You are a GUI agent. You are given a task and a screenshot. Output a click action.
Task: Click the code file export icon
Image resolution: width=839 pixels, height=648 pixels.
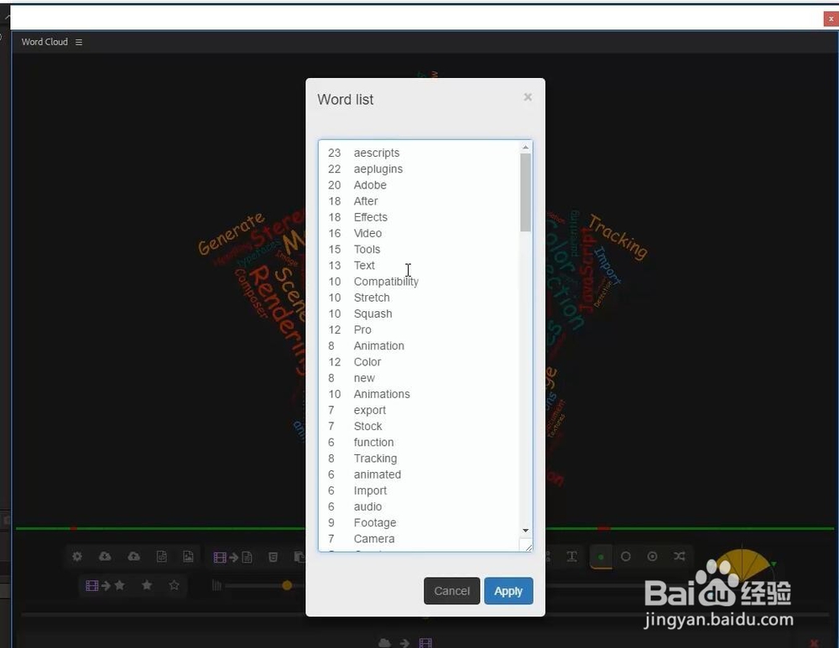click(x=162, y=557)
